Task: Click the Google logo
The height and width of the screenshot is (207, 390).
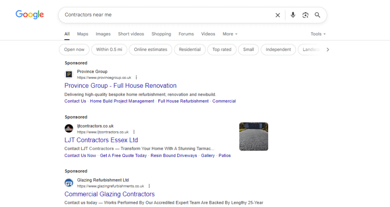Action: pyautogui.click(x=30, y=14)
